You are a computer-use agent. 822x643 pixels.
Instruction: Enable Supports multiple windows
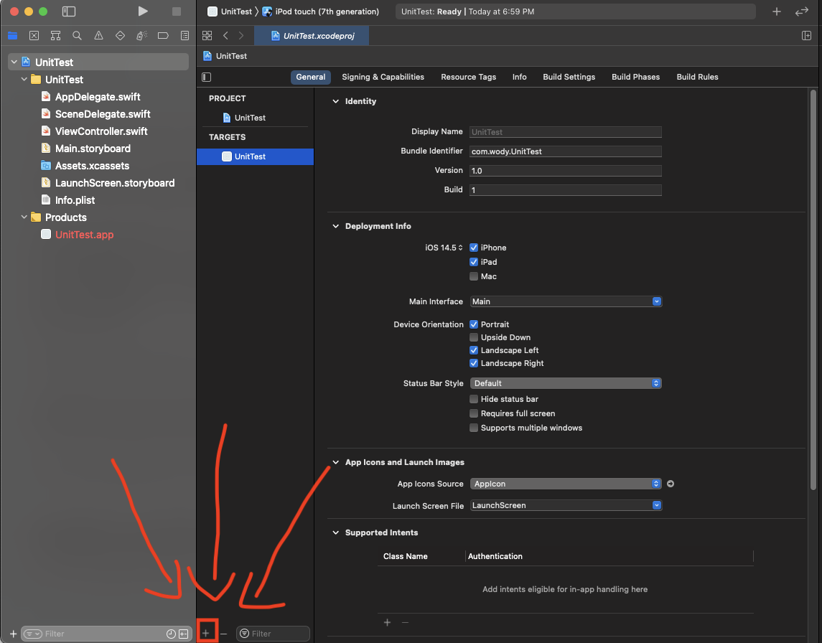tap(474, 428)
